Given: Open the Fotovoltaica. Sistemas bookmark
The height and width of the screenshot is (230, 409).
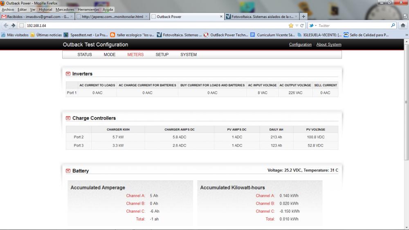Looking at the screenshot, I should (x=179, y=35).
